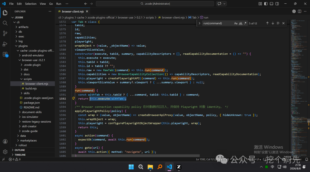310x172 pixels.
Task: Open README.md in the explorer
Action: tap(32, 107)
